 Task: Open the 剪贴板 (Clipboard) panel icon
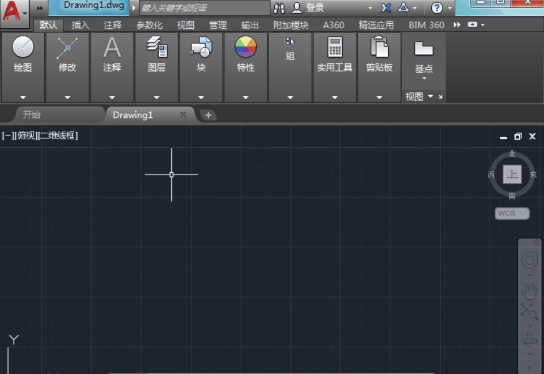click(379, 48)
